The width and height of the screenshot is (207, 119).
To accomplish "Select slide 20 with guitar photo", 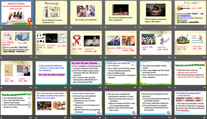I will [x=51, y=103].
